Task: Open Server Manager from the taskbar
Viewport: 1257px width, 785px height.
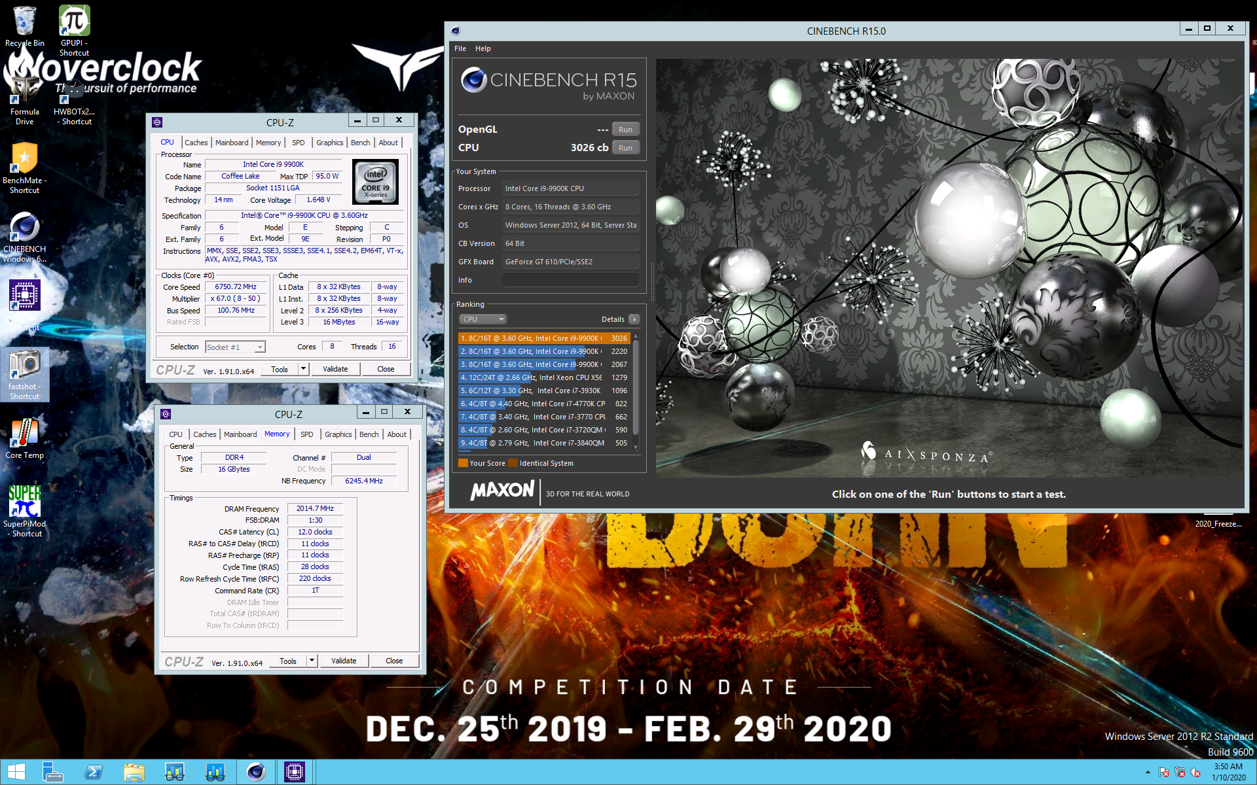Action: (52, 772)
